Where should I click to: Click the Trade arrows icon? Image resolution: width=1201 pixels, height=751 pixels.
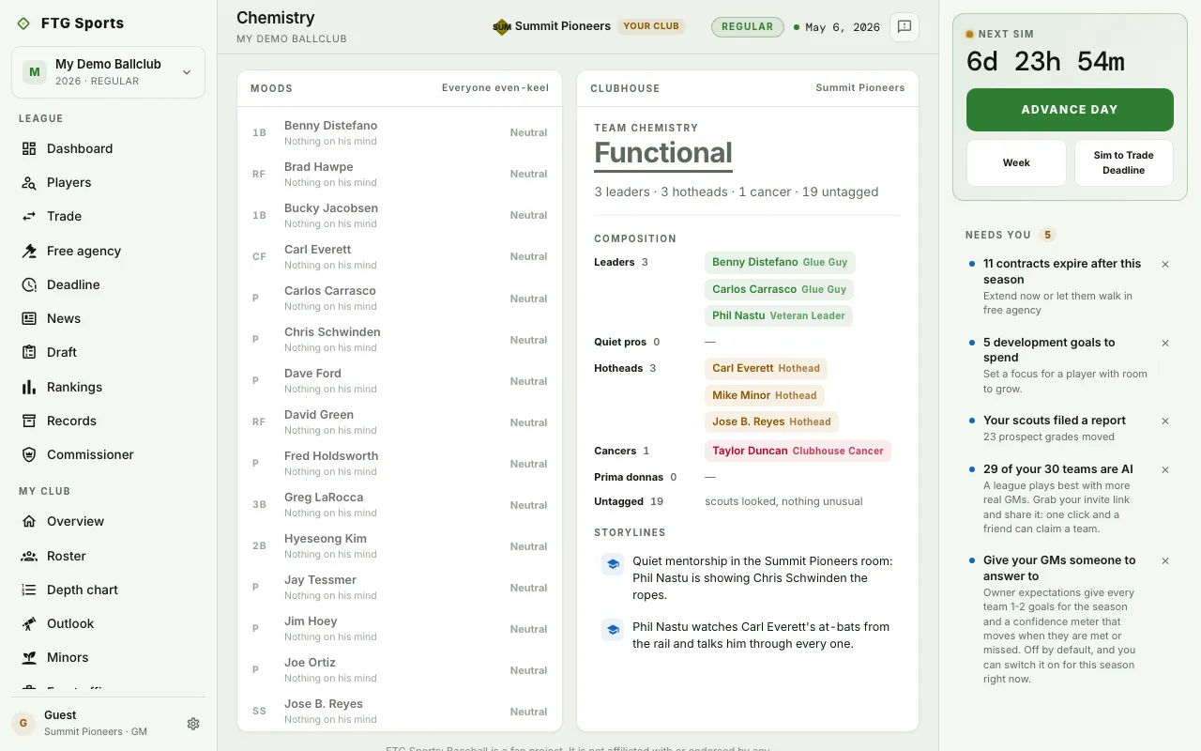point(29,216)
